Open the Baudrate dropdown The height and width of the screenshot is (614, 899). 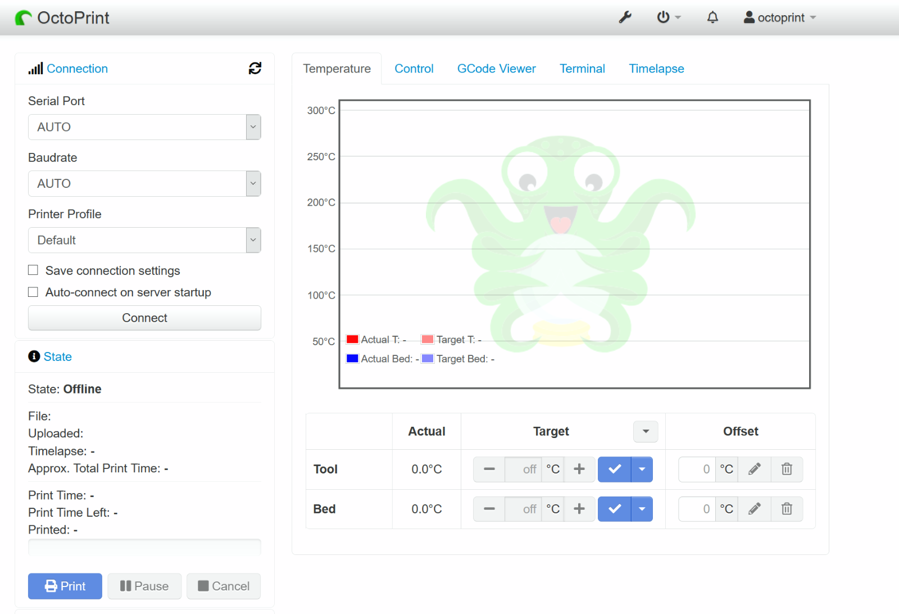pyautogui.click(x=144, y=184)
